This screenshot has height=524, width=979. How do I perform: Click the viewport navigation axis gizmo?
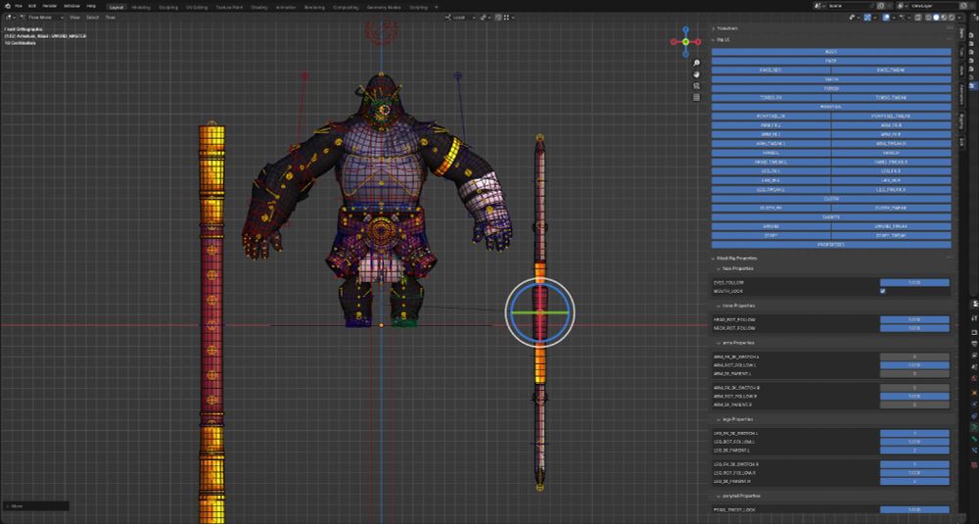point(685,42)
